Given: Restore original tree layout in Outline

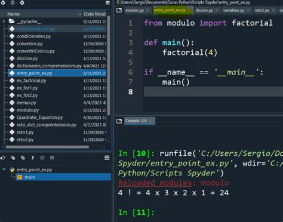Looking at the screenshot, I should pyautogui.click(x=32, y=158).
